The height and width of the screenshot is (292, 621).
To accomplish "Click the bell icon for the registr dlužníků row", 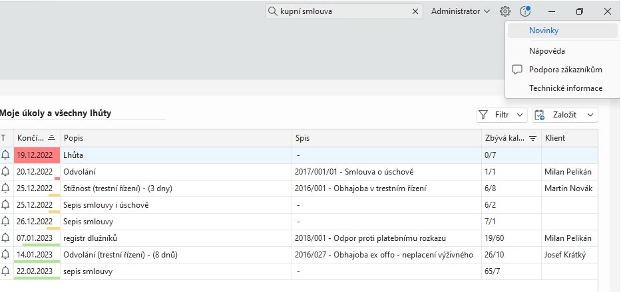I will coord(6,238).
